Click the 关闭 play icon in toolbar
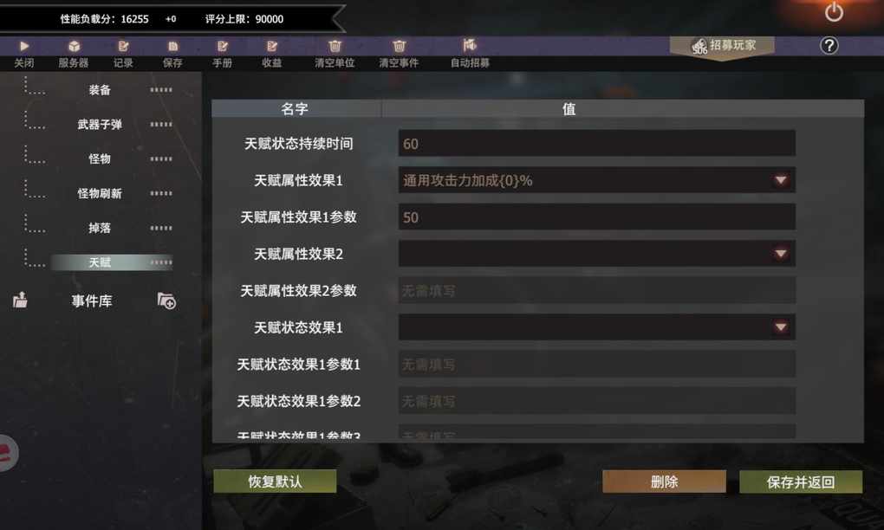 click(x=23, y=46)
